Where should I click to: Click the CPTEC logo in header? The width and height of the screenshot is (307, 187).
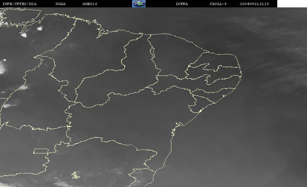pos(138,4)
